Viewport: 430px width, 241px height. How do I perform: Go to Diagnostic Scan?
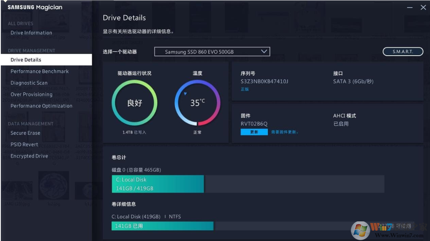coord(29,83)
